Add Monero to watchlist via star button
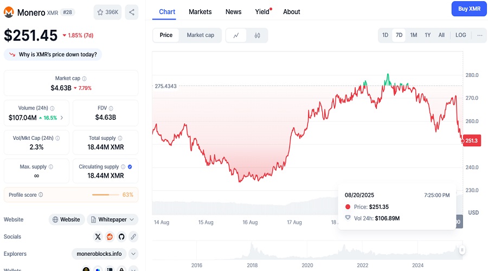 (108, 12)
